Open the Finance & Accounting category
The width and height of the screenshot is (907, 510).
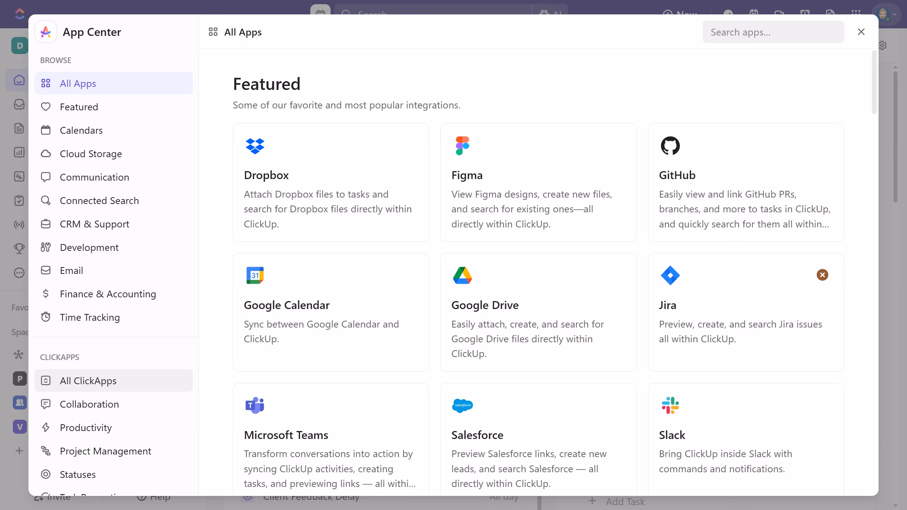[x=113, y=294]
